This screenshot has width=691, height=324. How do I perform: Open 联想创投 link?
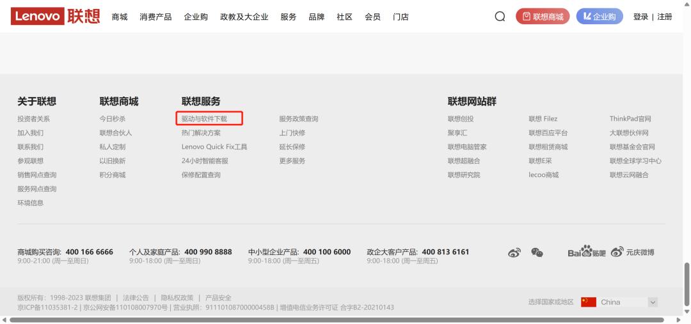tap(461, 119)
